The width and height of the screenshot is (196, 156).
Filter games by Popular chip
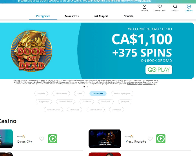pyautogui.click(x=41, y=94)
